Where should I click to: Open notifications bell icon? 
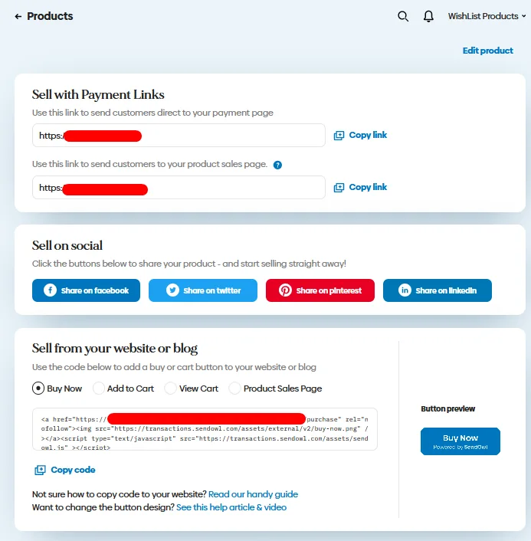point(428,16)
